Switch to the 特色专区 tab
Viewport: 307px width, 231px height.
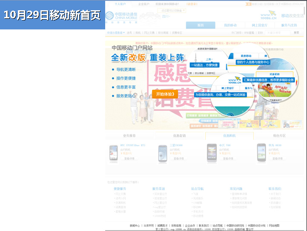(279, 136)
